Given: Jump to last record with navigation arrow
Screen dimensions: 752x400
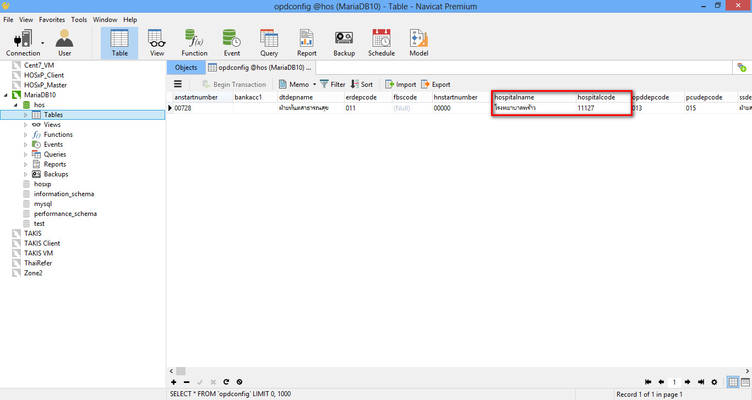Looking at the screenshot, I should 701,382.
